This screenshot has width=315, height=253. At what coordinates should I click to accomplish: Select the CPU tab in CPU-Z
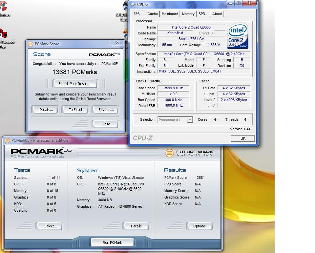(137, 13)
